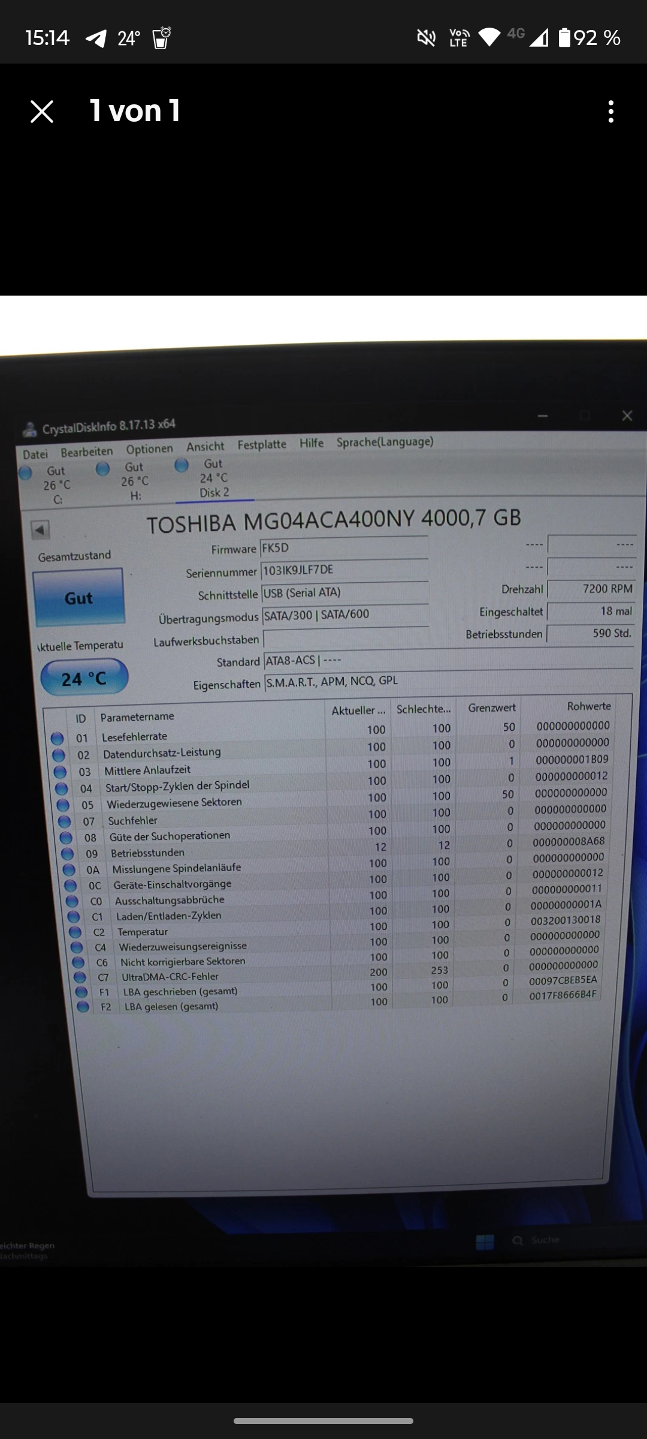Click status dot for Laden/Entladen-Zyklen
This screenshot has height=1439, width=647.
[74, 917]
